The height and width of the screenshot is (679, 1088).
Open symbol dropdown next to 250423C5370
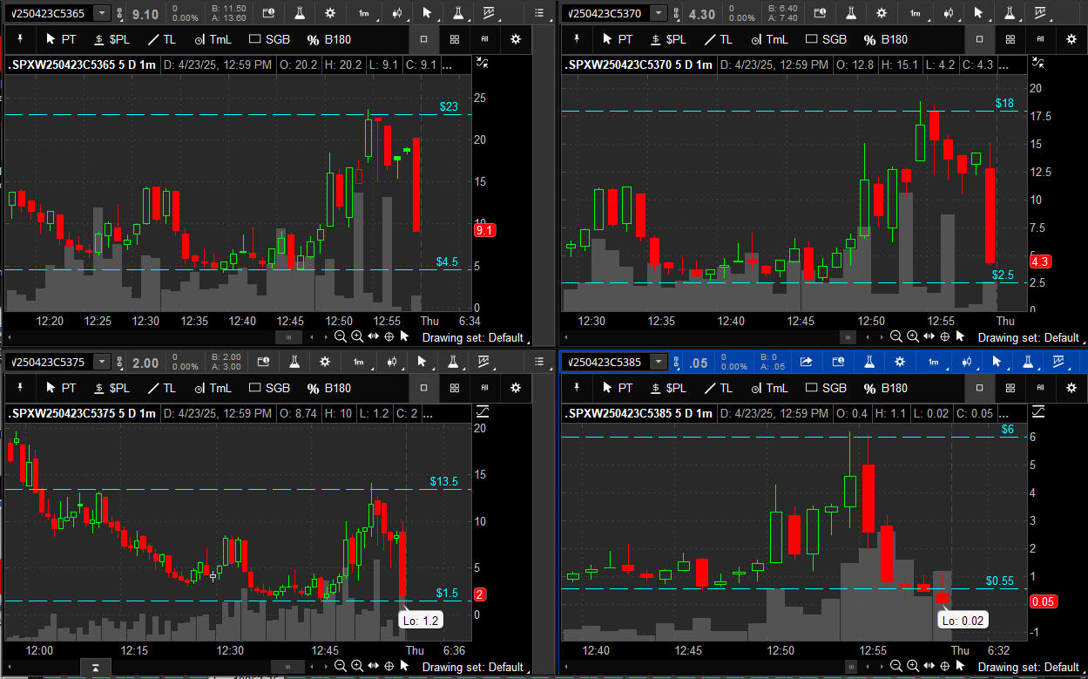(658, 13)
